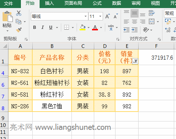The width and height of the screenshot is (176, 139).
Task: Select row 6 header
Action: point(4,83)
